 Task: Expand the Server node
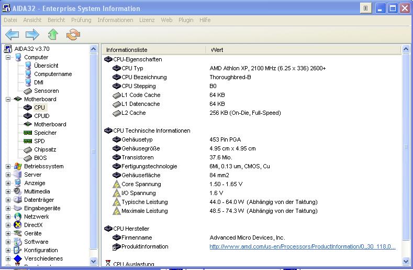click(8, 175)
